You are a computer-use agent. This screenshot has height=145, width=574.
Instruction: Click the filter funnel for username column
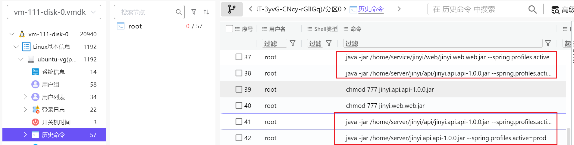click(292, 43)
